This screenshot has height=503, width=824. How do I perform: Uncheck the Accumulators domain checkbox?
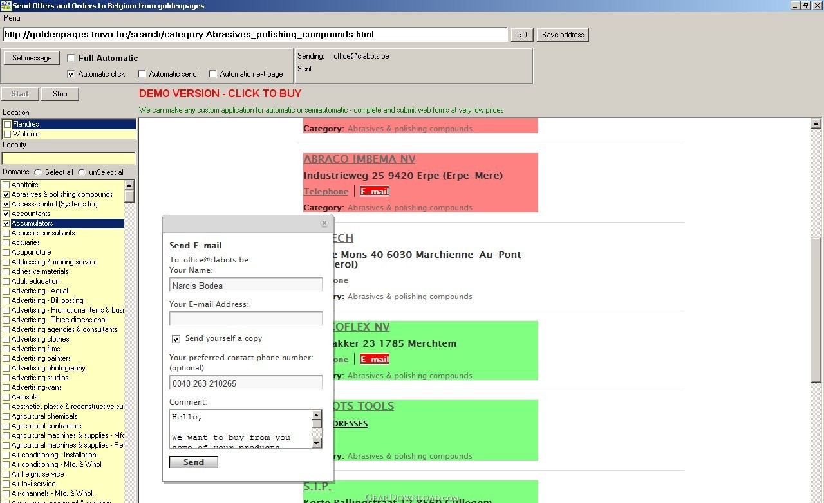[x=6, y=223]
